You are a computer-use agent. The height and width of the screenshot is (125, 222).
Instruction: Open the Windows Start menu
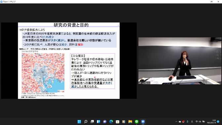(79, 122)
